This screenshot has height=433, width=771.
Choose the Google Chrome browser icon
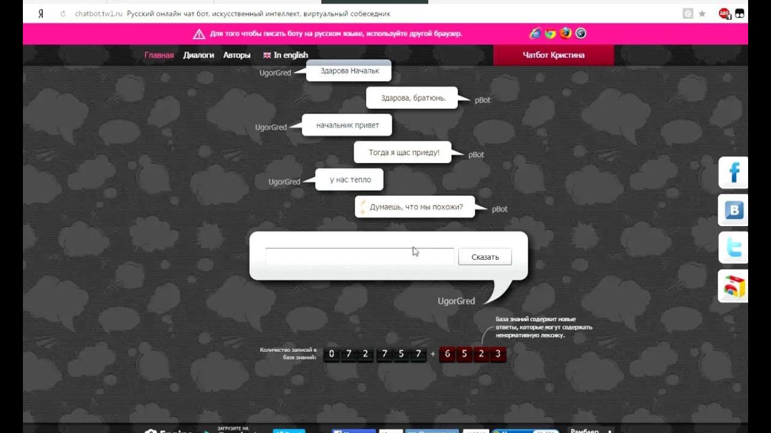pos(551,34)
